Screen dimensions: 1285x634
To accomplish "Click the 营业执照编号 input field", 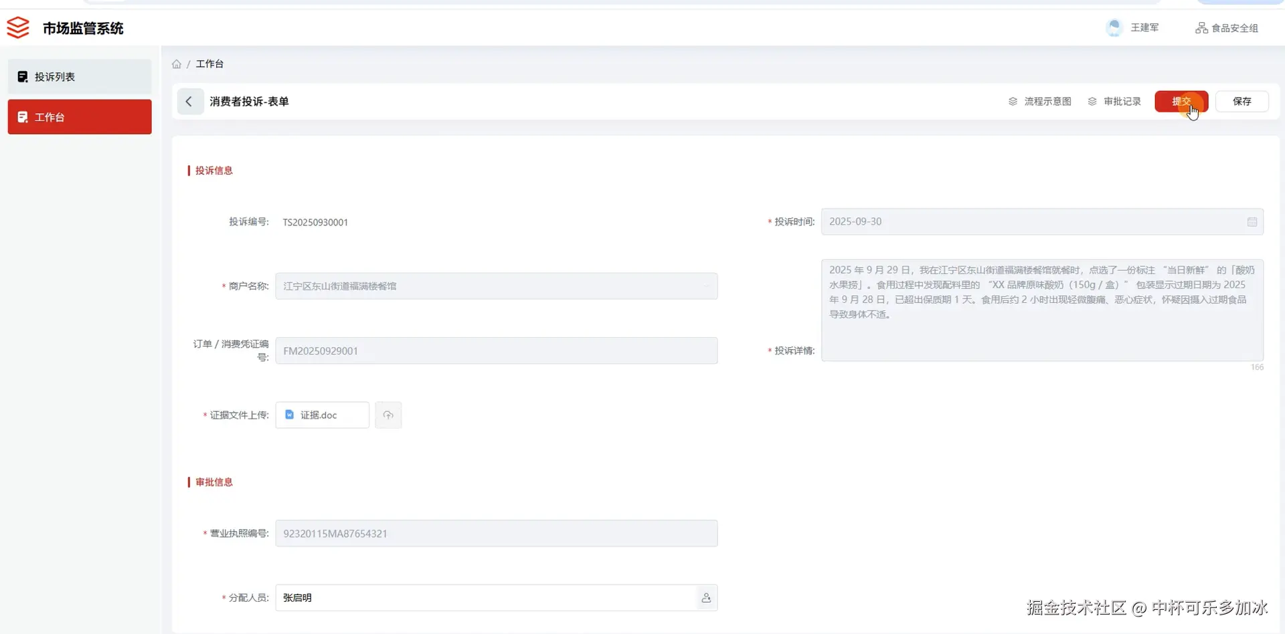I will pyautogui.click(x=496, y=534).
